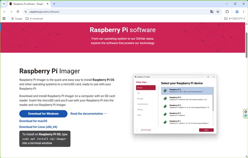Open the Extensions puzzle icon
This screenshot has height=158, width=248.
click(227, 12)
